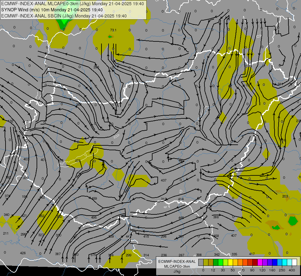Image resolution: width=301 pixels, height=276 pixels.
Task: Click the legend unit label J/kg
Action: click(x=177, y=271)
